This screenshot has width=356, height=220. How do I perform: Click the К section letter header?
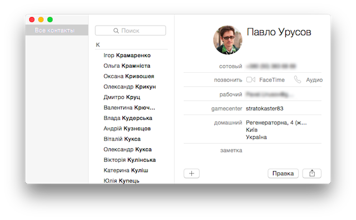pos(98,44)
